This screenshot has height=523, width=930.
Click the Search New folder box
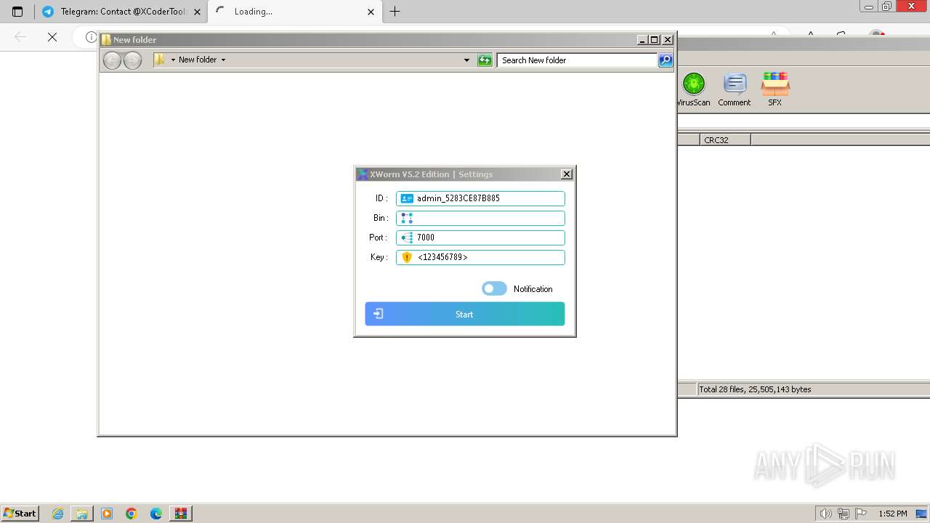578,60
